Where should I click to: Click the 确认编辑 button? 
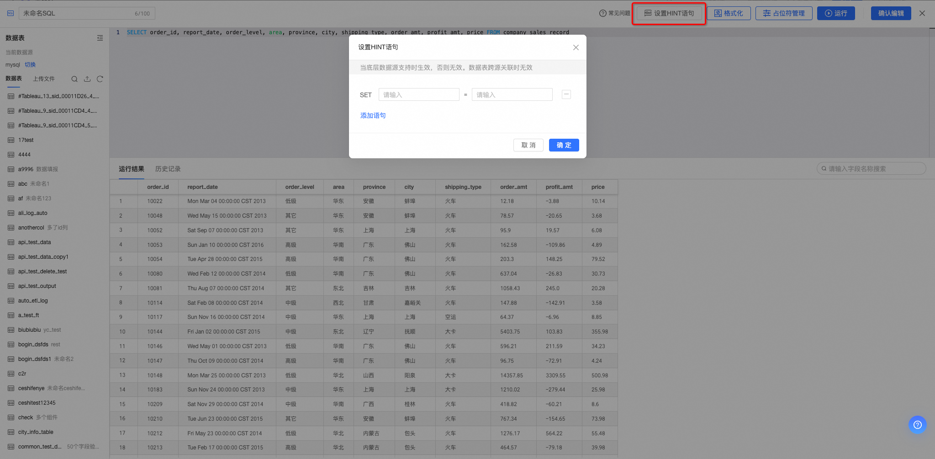(891, 13)
